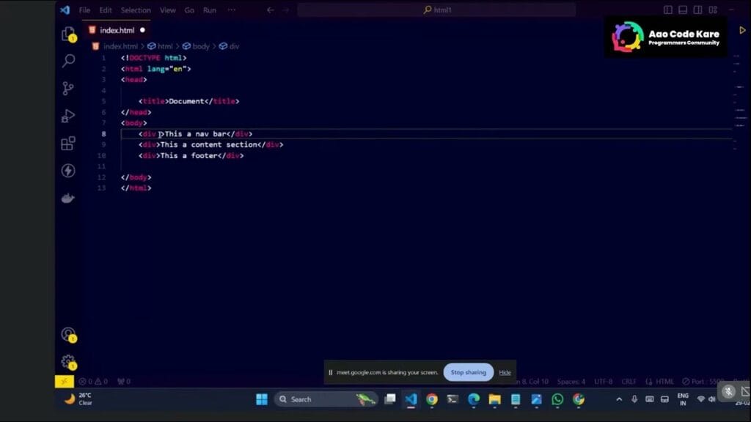
Task: Open the Docker view in activity bar
Action: (68, 199)
